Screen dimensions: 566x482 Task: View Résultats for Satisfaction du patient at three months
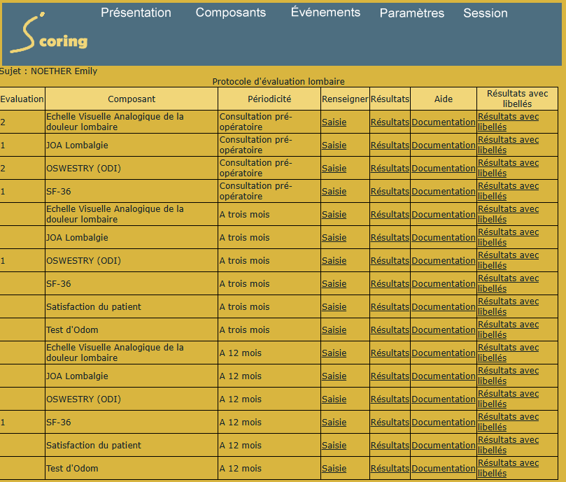click(390, 307)
